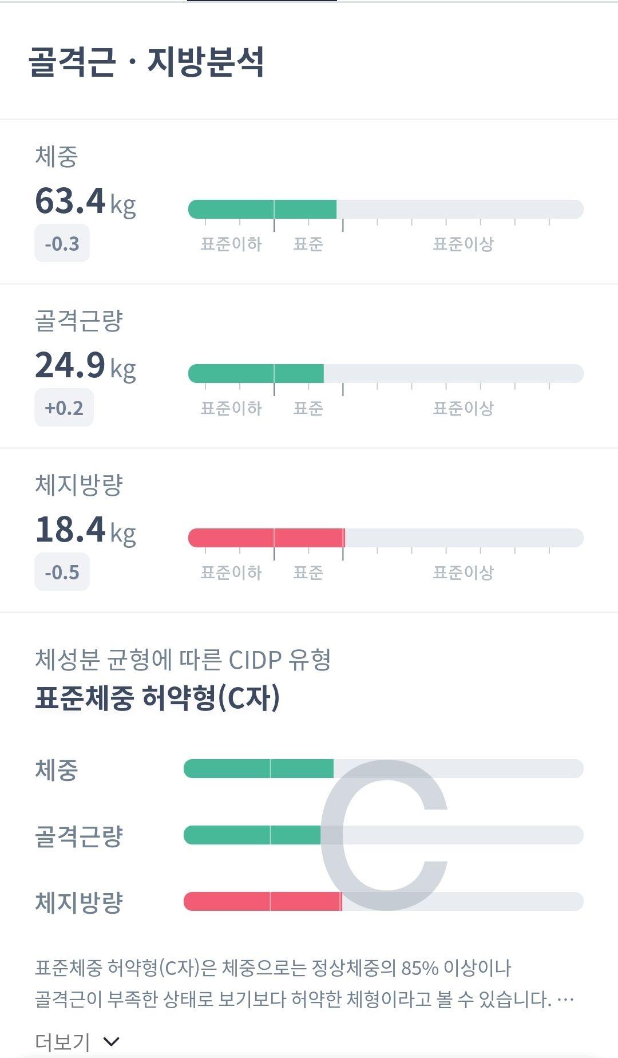Viewport: 618px width, 1058px height.
Task: Tap the large C shape graphic
Action: (383, 835)
